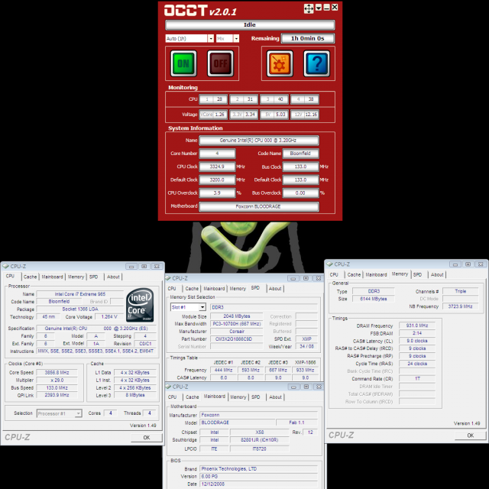
Task: Open OCCT help via the blue question mark
Action: pyautogui.click(x=316, y=63)
